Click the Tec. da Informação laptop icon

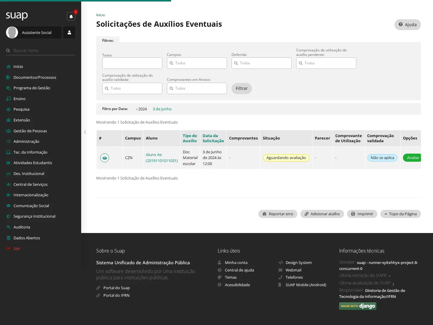pos(8,152)
